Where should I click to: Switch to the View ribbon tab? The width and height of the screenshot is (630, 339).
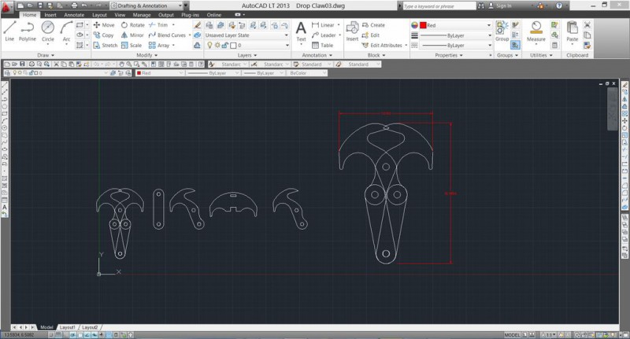(x=120, y=15)
